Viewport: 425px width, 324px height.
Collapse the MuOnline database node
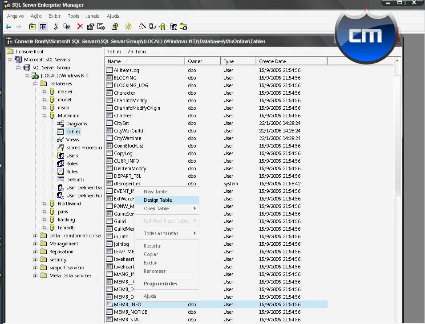(x=44, y=116)
